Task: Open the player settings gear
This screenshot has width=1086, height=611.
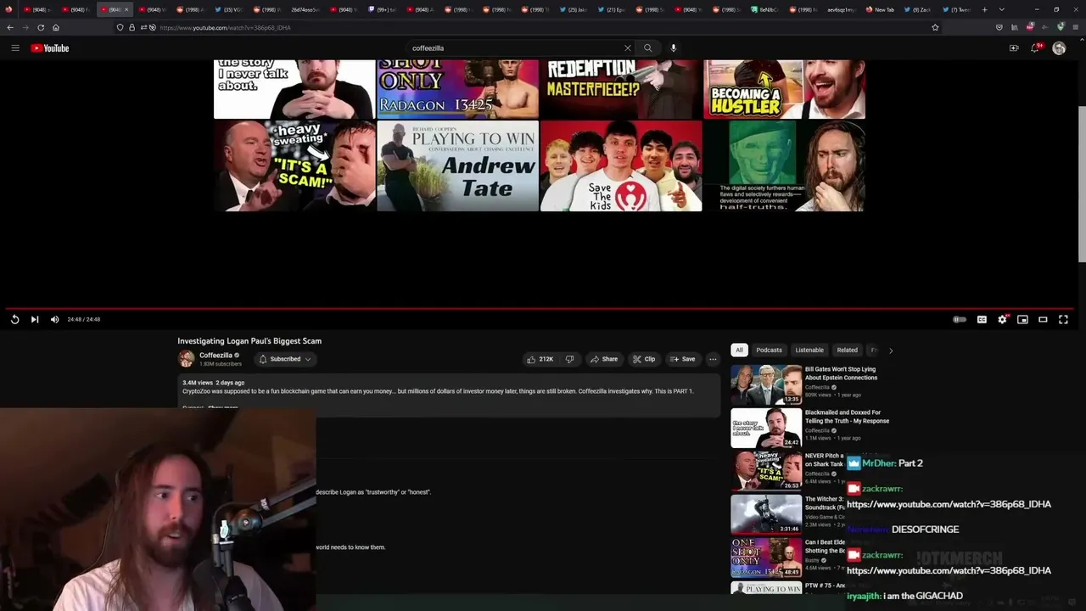Action: click(1002, 319)
